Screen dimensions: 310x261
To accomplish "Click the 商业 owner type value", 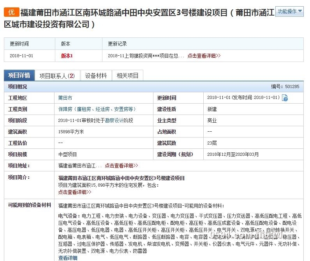I will [x=212, y=120].
